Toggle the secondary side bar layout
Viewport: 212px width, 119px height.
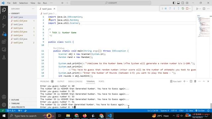click(183, 3)
